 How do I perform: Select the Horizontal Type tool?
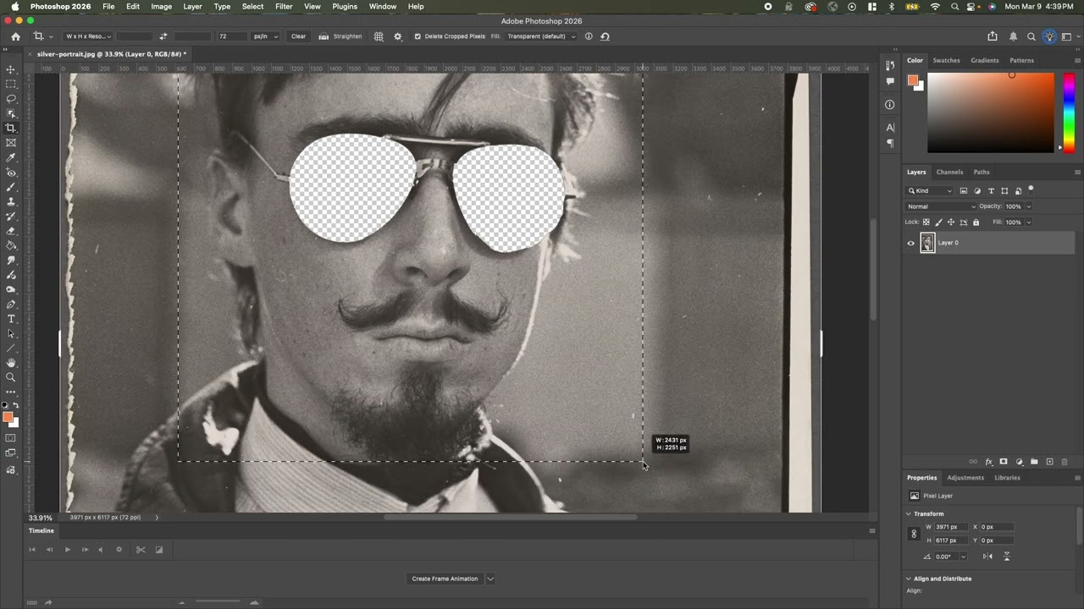(x=11, y=319)
